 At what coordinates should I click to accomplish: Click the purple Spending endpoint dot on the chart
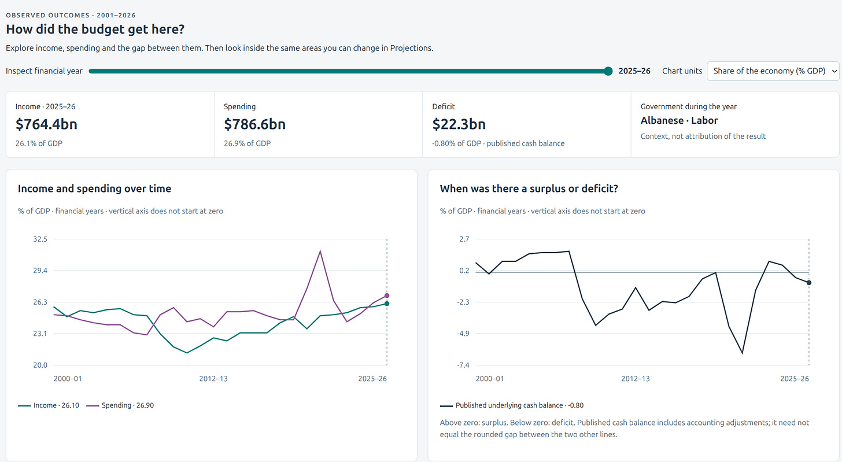(387, 295)
